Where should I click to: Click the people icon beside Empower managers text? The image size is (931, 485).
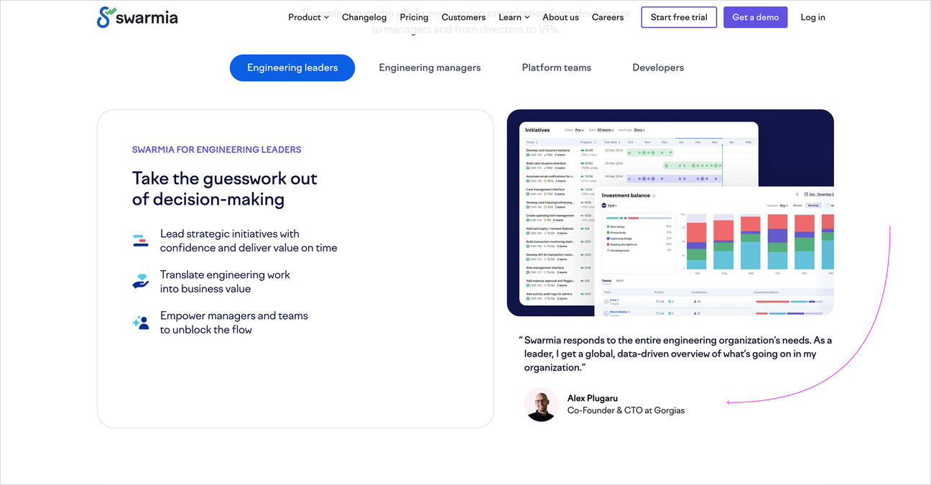coord(141,322)
